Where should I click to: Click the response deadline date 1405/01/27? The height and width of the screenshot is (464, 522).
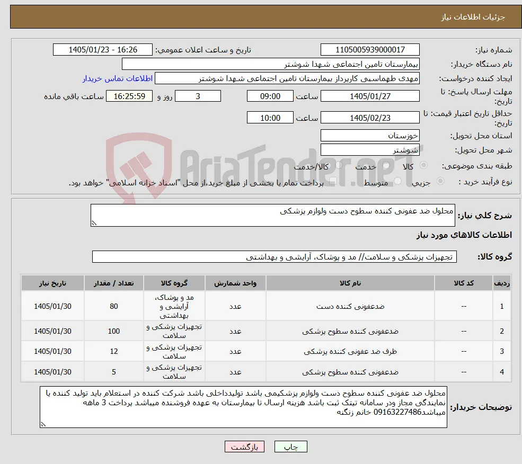(x=370, y=96)
